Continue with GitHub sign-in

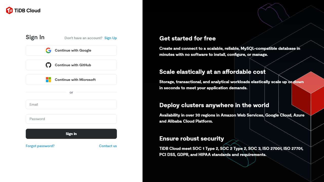pyautogui.click(x=71, y=65)
